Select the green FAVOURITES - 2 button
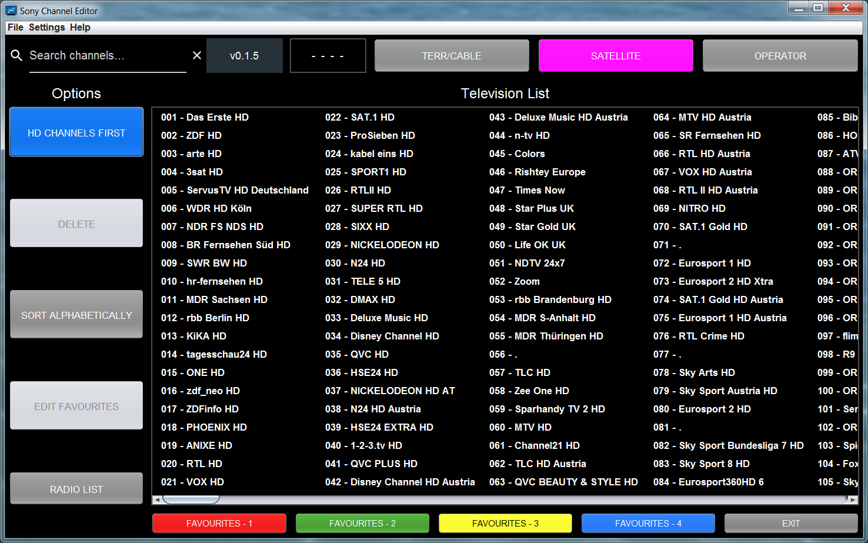The height and width of the screenshot is (543, 868). tap(362, 523)
